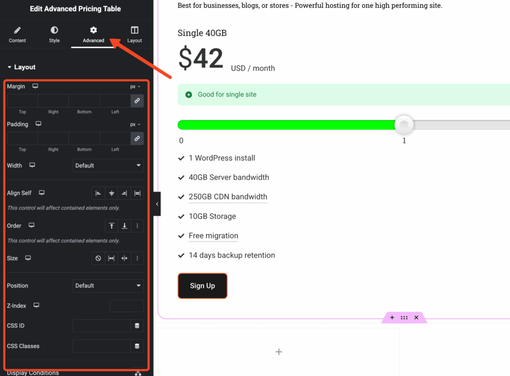Select Align Self center option
The width and height of the screenshot is (510, 376).
pos(112,193)
